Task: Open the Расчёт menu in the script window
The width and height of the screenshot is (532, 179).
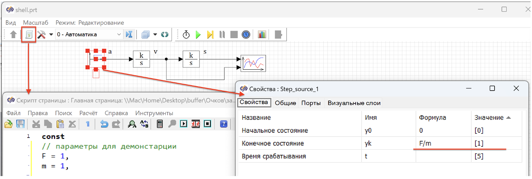Action: pos(89,113)
